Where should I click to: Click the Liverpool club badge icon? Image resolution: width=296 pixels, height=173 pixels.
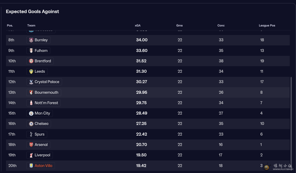(x=31, y=155)
